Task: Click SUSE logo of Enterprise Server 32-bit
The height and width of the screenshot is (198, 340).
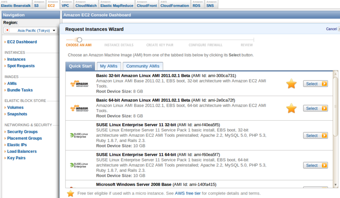Action: pos(79,135)
